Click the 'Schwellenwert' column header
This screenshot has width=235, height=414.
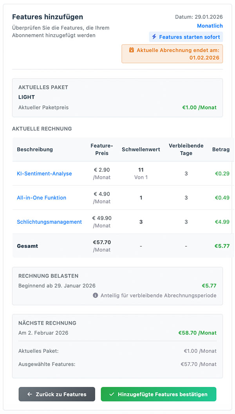click(x=141, y=149)
